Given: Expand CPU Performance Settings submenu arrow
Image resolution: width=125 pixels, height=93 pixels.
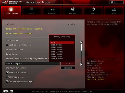Looking at the screenshot, I should click(7, 82).
